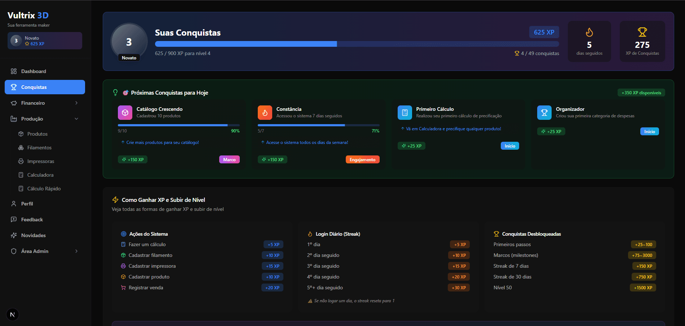Follow the 'Vá em Calculadora' link
The width and height of the screenshot is (685, 326).
pos(453,129)
